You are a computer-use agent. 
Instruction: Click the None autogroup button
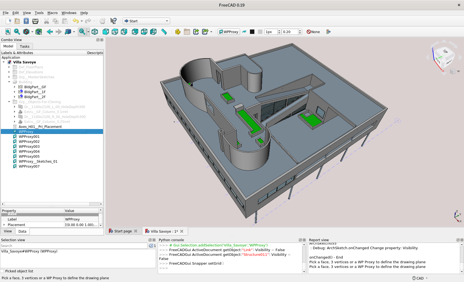coord(313,32)
